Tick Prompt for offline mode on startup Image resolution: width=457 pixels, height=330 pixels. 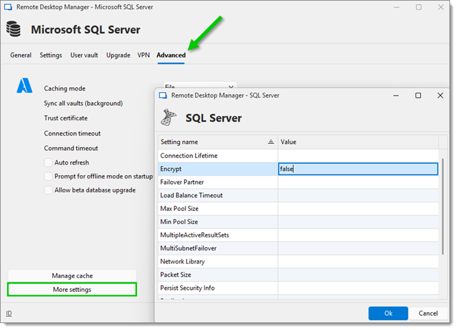pyautogui.click(x=48, y=176)
